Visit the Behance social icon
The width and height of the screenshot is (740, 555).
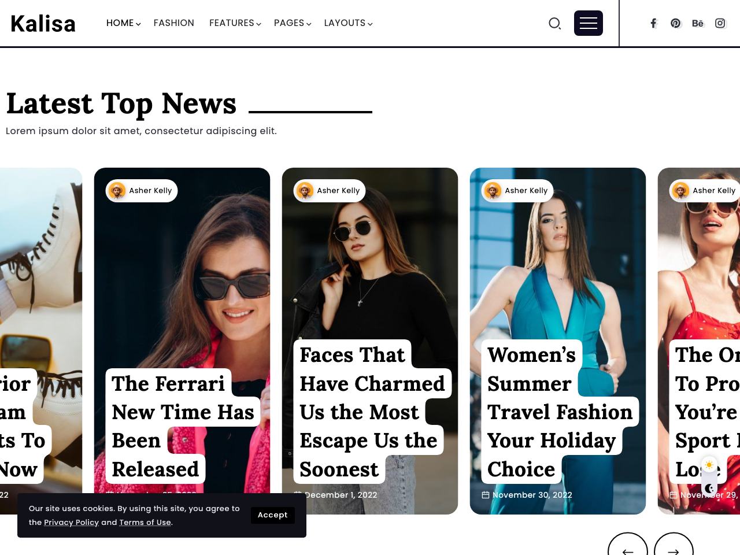698,23
